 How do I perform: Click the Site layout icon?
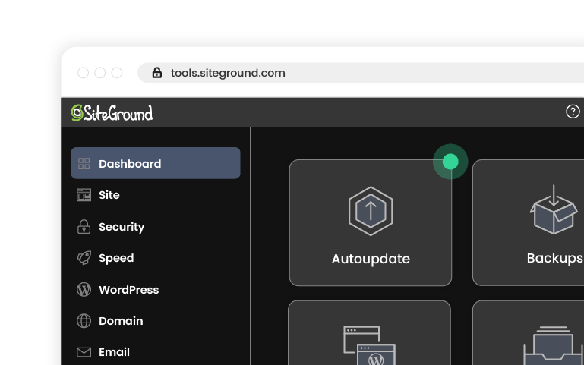tap(84, 195)
